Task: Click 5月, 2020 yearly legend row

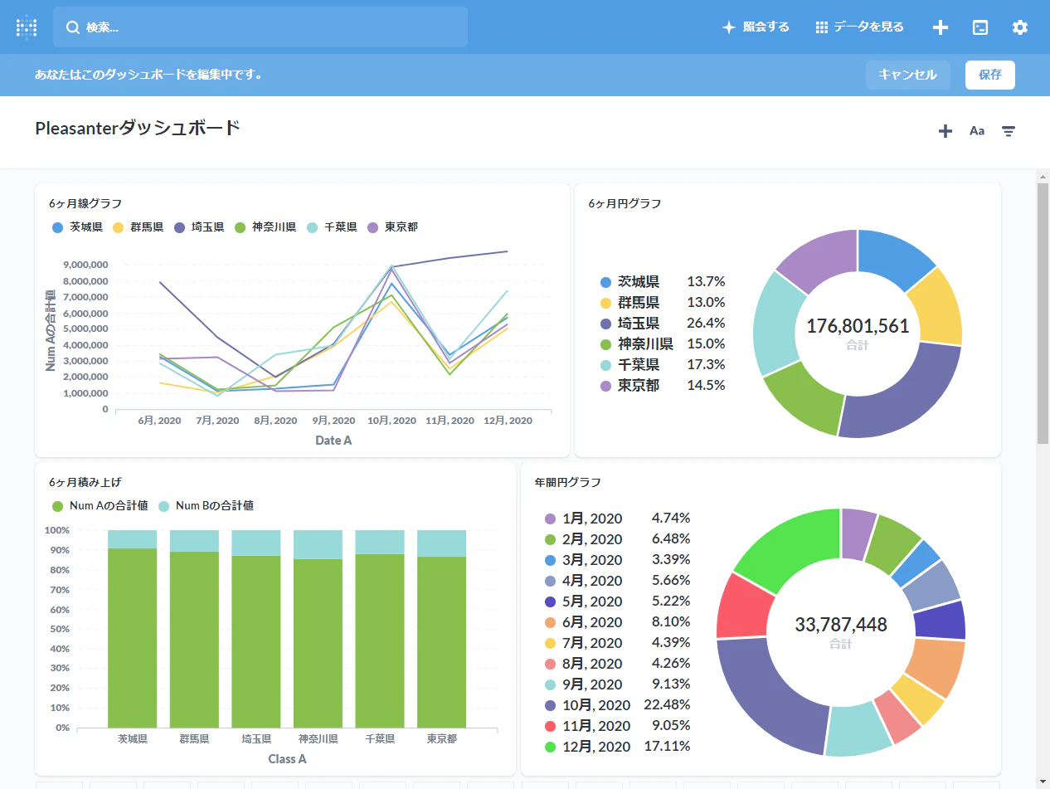Action: (617, 601)
